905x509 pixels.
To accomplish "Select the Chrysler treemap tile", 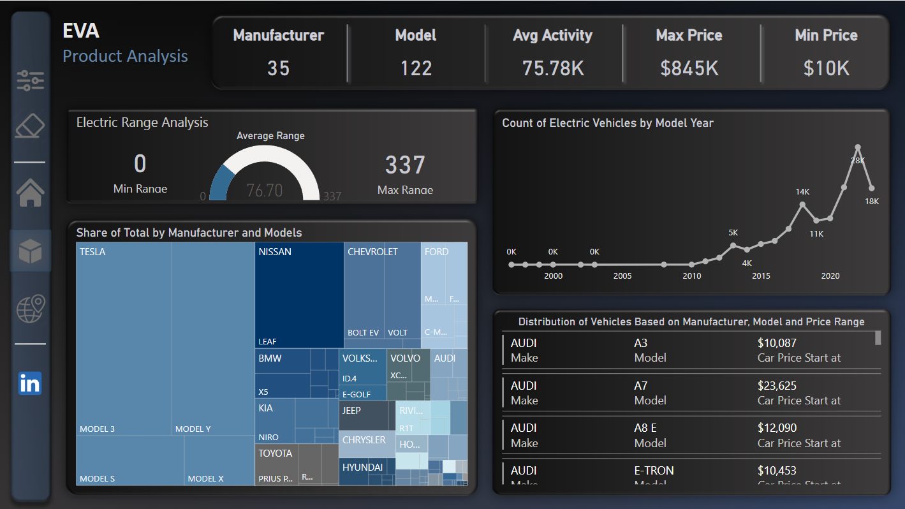I will tap(367, 444).
